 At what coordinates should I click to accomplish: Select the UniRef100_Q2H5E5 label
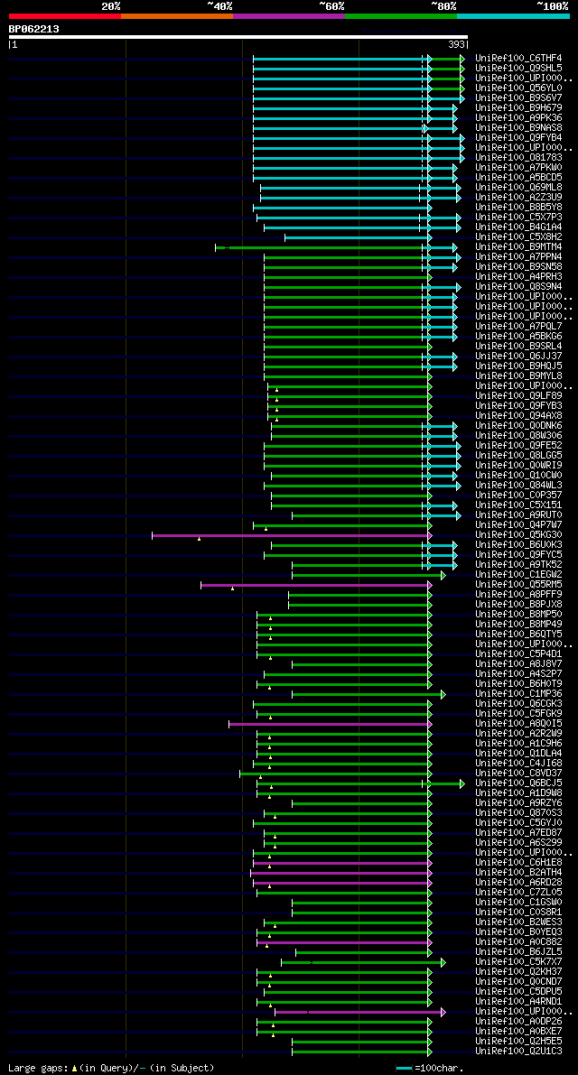tap(518, 1043)
